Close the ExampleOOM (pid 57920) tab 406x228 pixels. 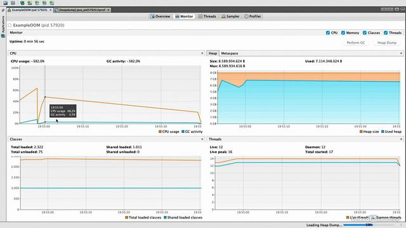click(x=51, y=10)
